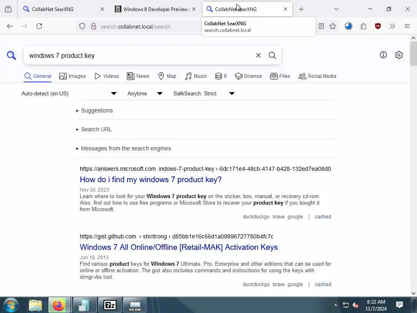
Task: Select the Images search category
Action: pos(72,76)
